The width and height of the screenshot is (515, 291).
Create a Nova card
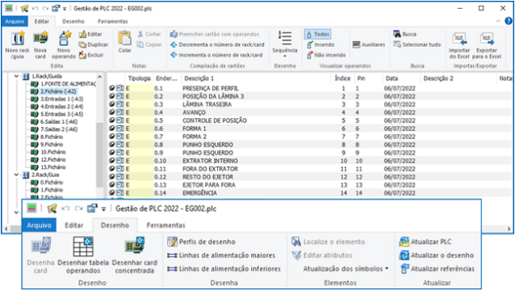40,45
